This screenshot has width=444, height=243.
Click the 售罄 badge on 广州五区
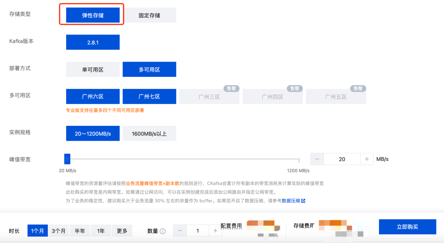[x=358, y=88]
